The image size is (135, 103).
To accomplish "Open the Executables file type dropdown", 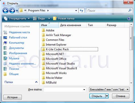I will click(109, 90).
